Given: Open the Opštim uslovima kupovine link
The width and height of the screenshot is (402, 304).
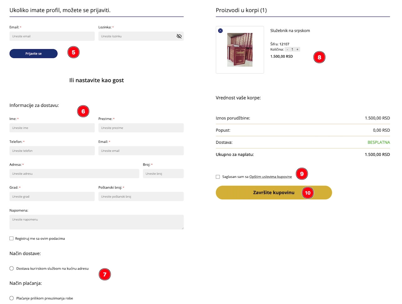Looking at the screenshot, I should [270, 177].
